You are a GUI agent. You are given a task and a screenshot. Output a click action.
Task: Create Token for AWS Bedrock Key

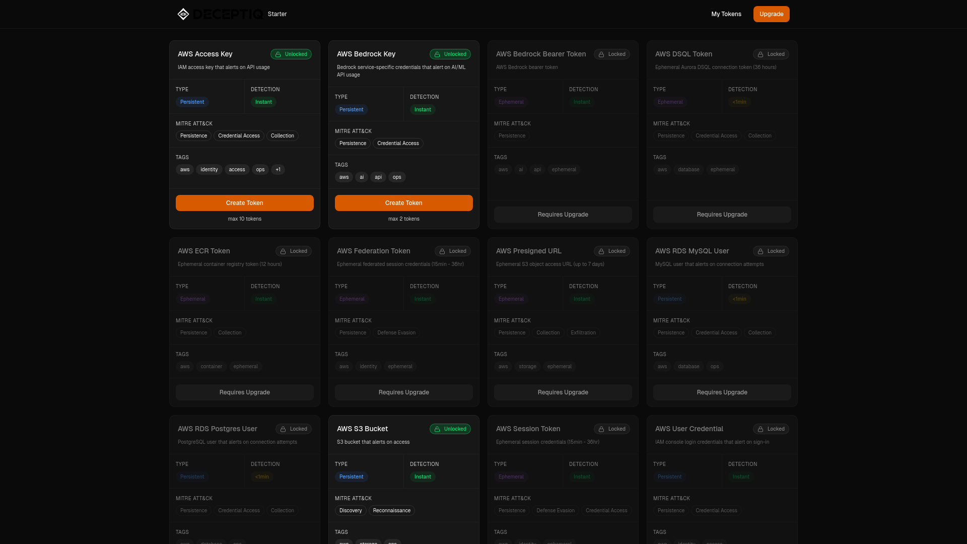click(404, 203)
